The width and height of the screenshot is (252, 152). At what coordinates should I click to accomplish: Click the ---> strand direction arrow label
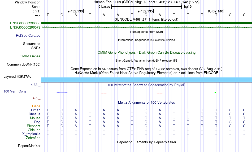[x=38, y=15]
